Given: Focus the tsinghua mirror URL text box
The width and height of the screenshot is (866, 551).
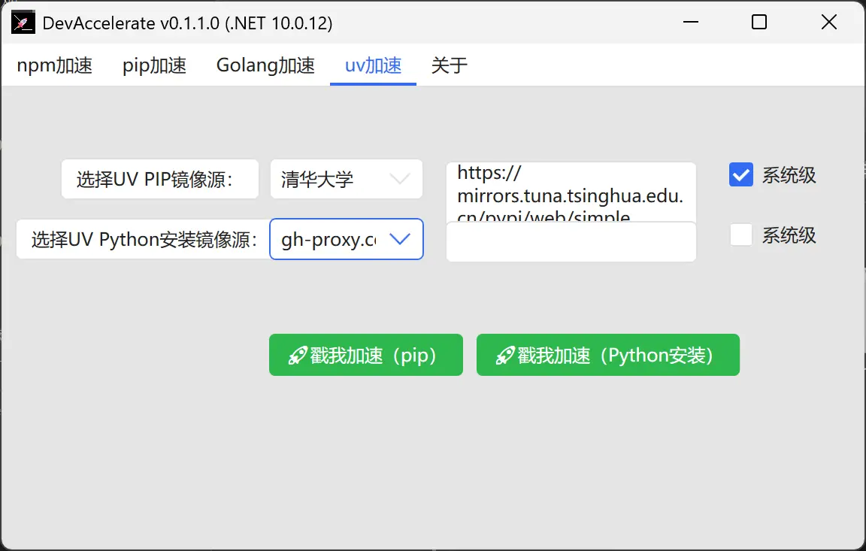Looking at the screenshot, I should 571,192.
